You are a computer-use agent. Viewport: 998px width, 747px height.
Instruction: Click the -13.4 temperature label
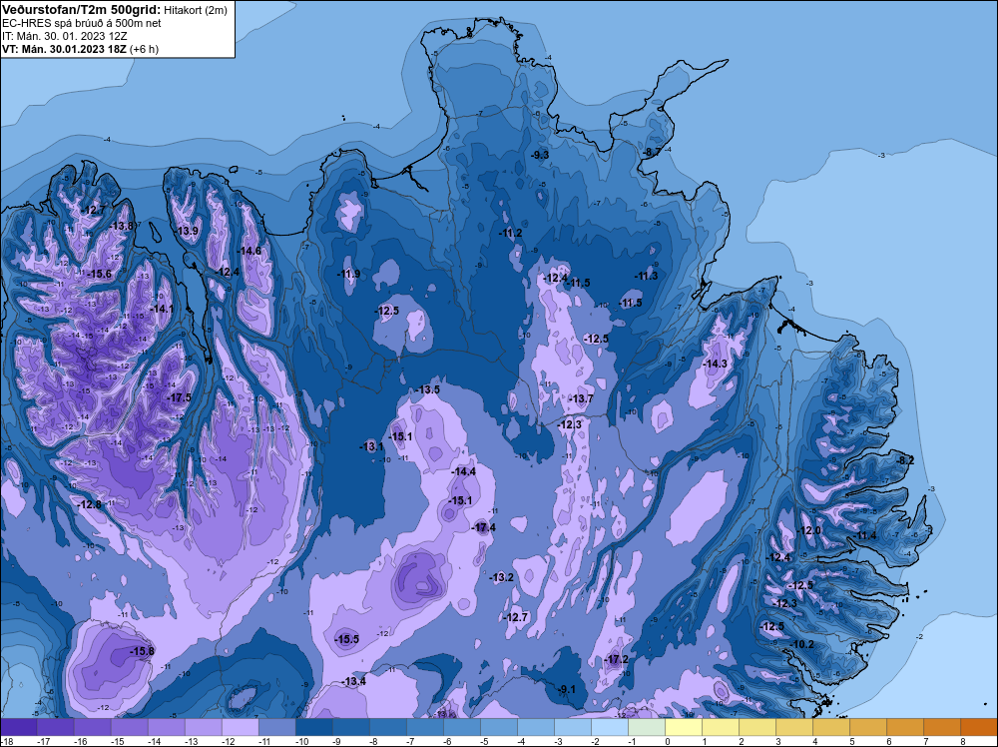[x=353, y=681]
